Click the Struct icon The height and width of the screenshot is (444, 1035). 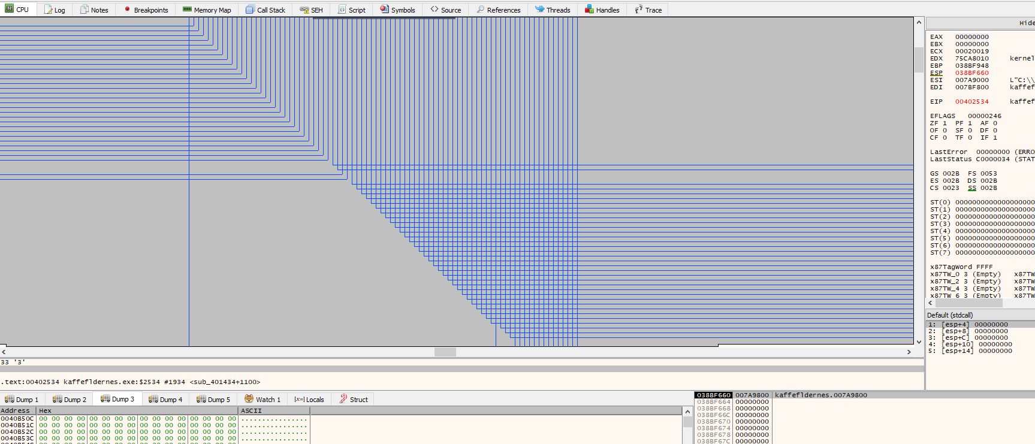pos(343,399)
